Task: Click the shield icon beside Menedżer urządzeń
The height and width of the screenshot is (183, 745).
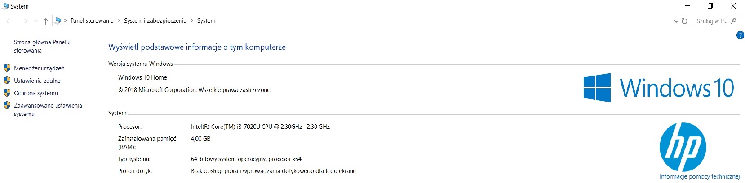Action: point(7,68)
